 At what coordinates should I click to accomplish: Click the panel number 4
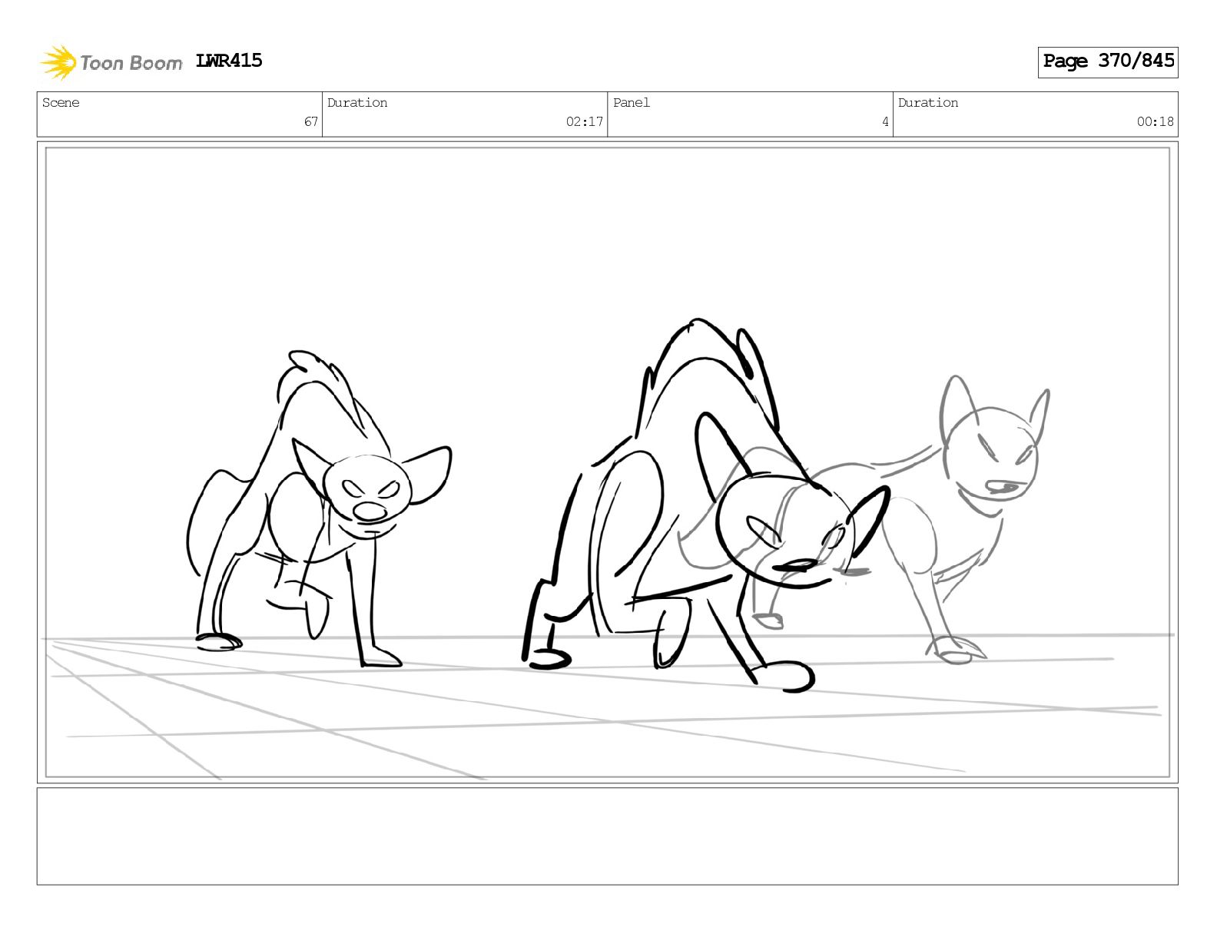(884, 121)
